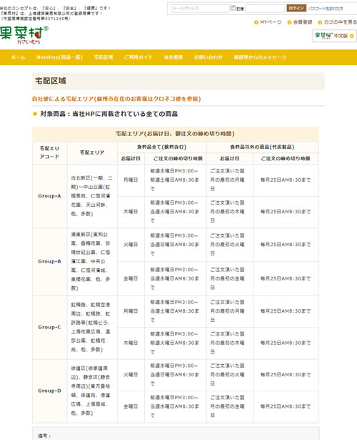Click the Group-A row label
357x440 pixels.
tap(49, 196)
